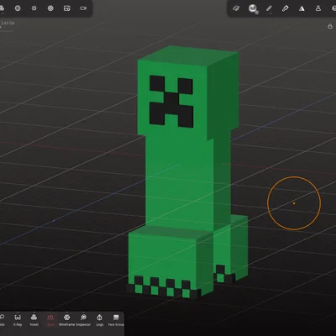The width and height of the screenshot is (336, 336).
Task: Open the layers stack menu
Action: [236, 8]
